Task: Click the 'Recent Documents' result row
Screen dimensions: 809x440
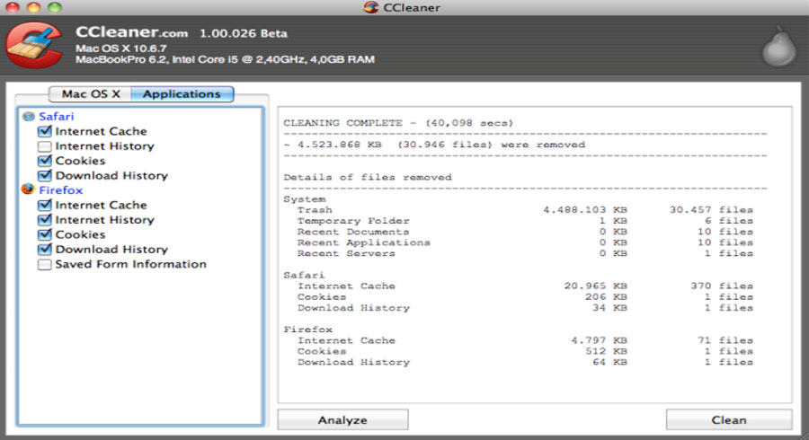Action: 525,232
